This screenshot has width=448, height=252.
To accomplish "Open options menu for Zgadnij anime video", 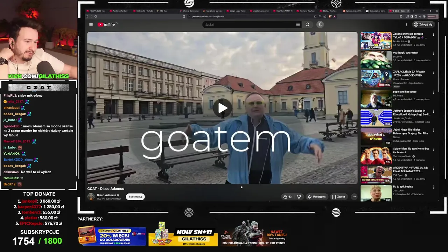I will [433, 34].
